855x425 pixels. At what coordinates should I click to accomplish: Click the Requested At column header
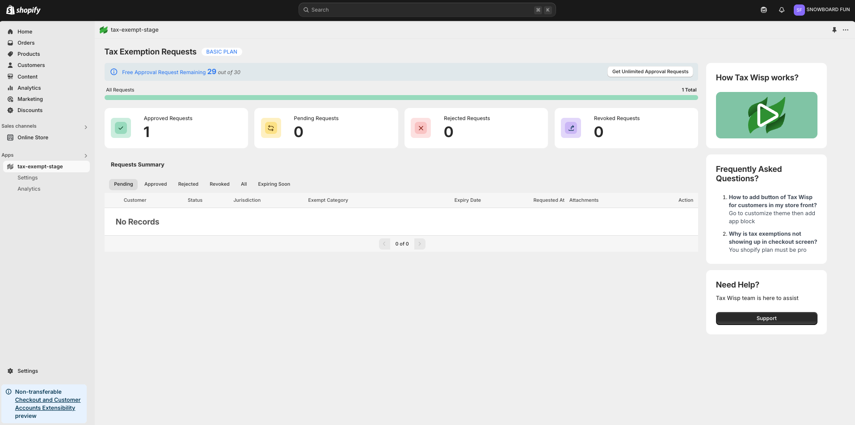549,200
